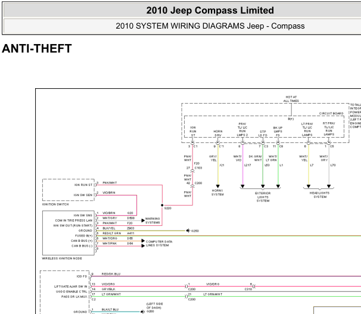Click the 'CAN B BUS (-)' pin label
This screenshot has height=314, width=361.
coord(82,246)
